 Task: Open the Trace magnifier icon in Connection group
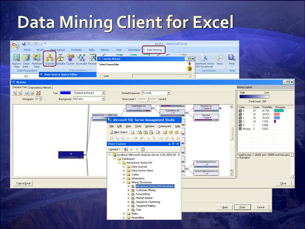[x=220, y=58]
